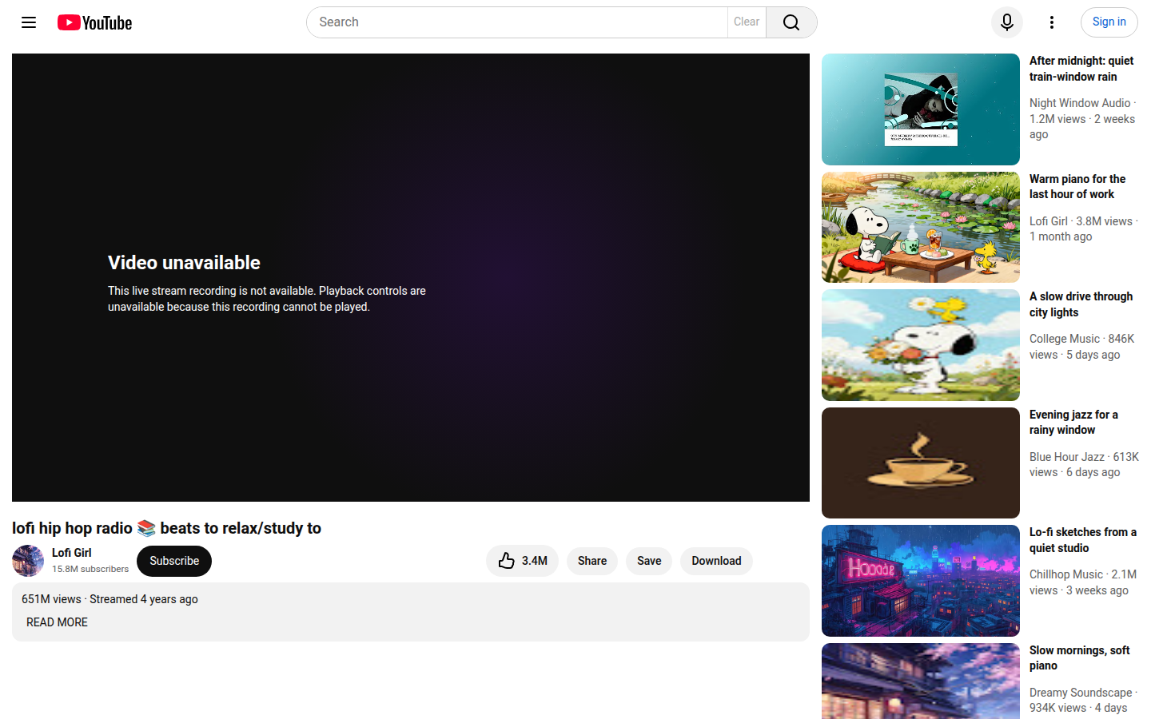Click the '15.8M subscribers' count
This screenshot has width=1151, height=719.
[x=90, y=569]
